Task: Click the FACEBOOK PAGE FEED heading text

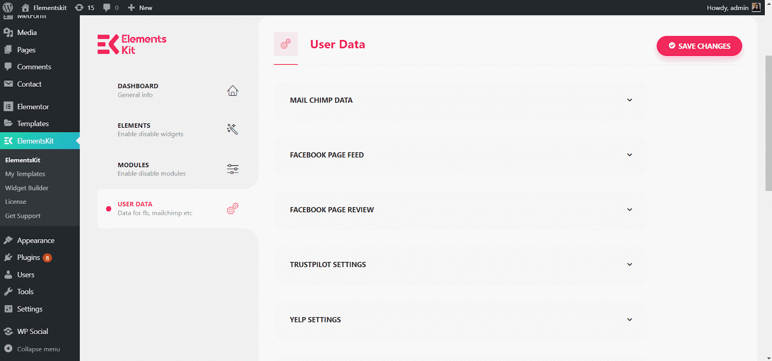Action: tap(327, 155)
